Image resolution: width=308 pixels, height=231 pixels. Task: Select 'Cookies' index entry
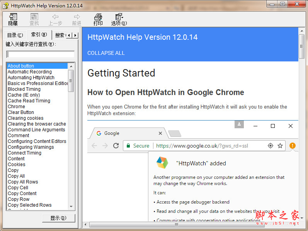(17, 165)
